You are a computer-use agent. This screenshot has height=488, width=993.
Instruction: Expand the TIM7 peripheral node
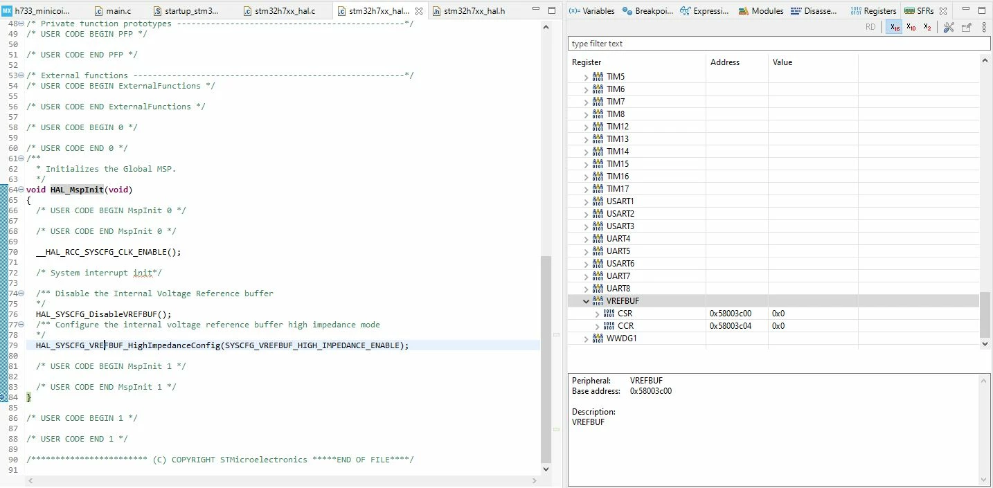(x=586, y=102)
